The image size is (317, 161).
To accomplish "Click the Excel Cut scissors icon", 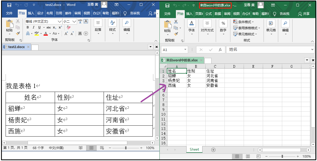I will coord(176,22).
